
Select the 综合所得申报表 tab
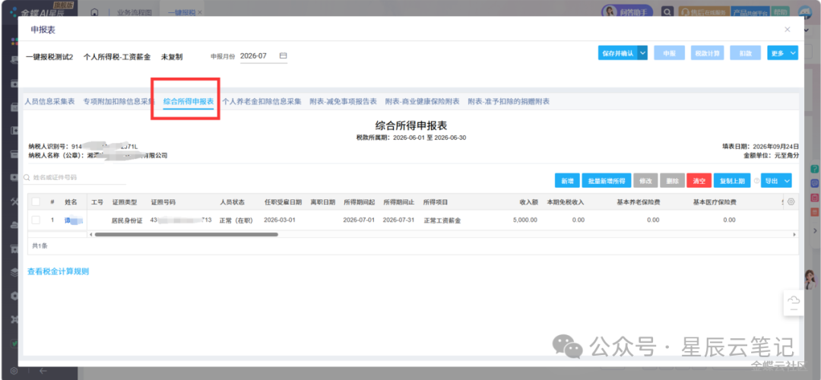[x=189, y=102]
